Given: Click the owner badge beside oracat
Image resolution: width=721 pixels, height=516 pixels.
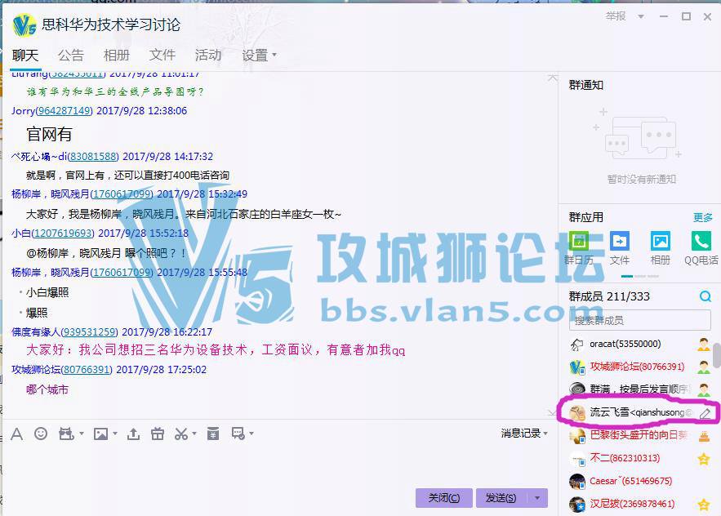Looking at the screenshot, I should [704, 344].
